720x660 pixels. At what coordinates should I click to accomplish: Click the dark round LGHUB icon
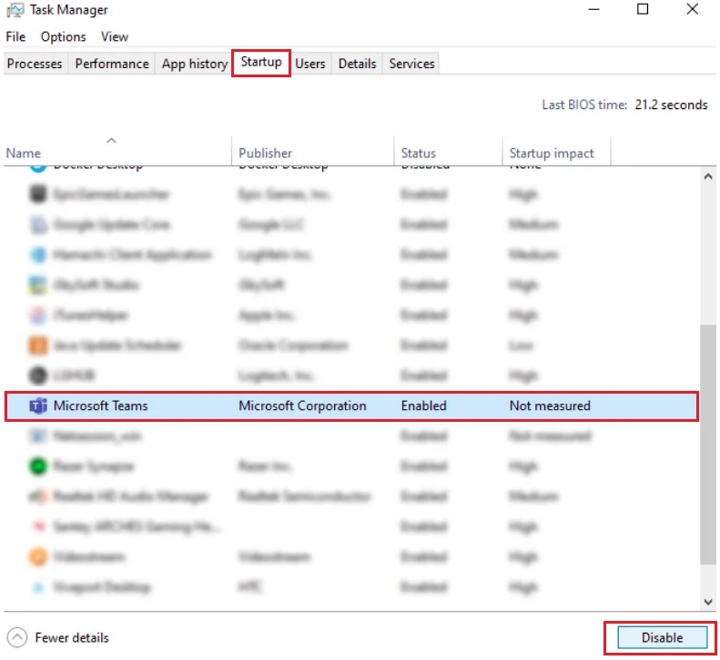click(38, 375)
